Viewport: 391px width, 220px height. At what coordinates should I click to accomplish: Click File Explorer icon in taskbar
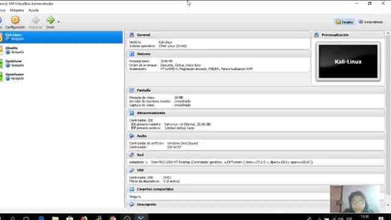click(x=56, y=218)
